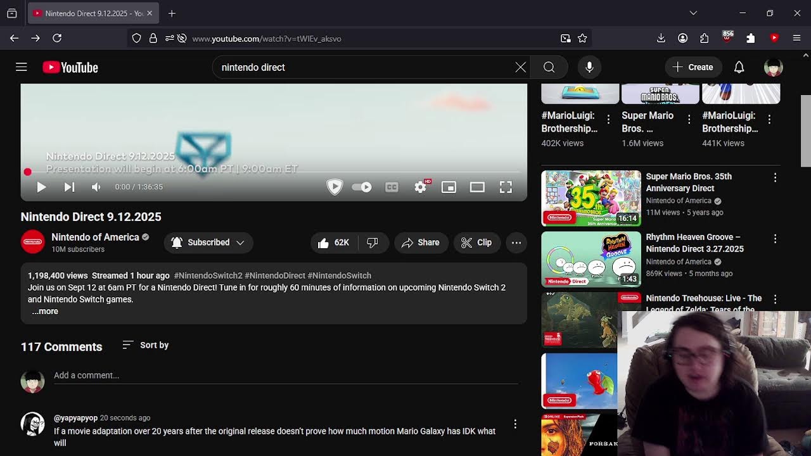Play the Nintendo Direct video
This screenshot has width=811, height=456.
[x=41, y=187]
